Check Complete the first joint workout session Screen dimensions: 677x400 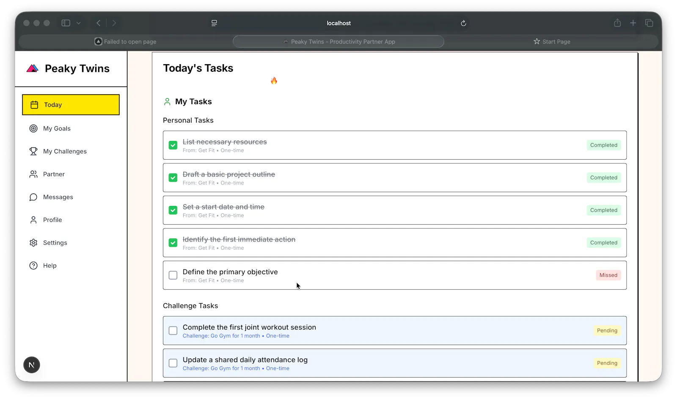click(173, 331)
